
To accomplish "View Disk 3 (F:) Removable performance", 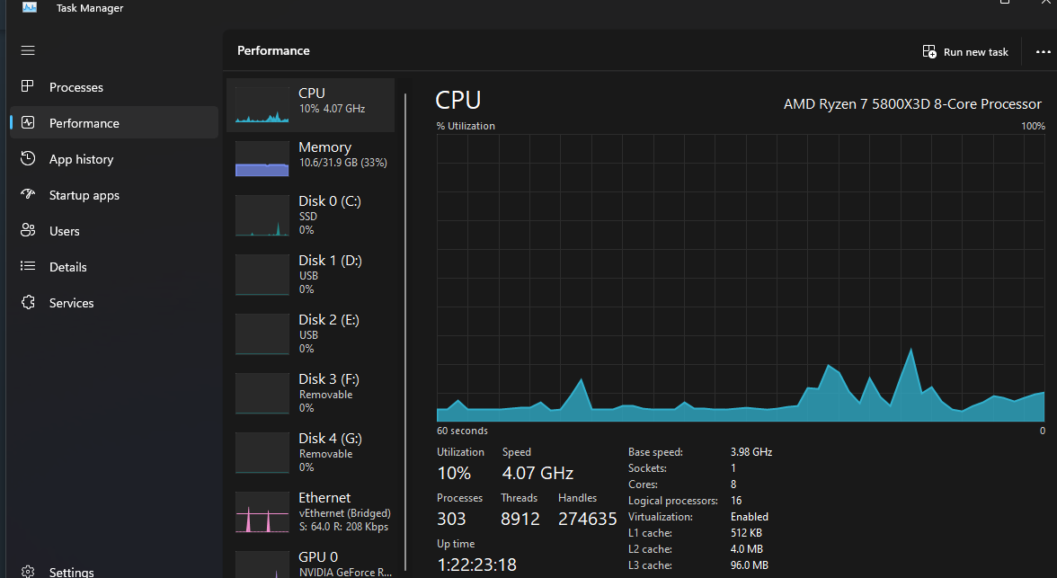I will [311, 394].
